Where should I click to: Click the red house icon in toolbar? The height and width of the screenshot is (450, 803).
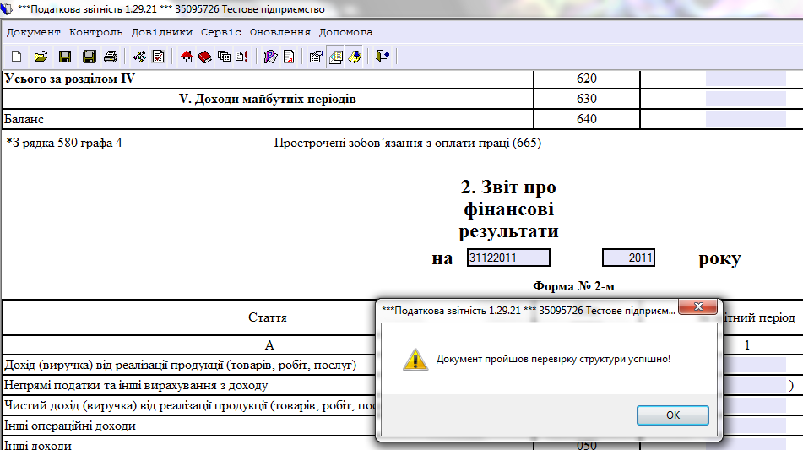coord(187,57)
